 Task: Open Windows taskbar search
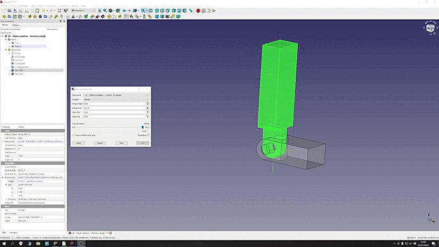coord(12,244)
